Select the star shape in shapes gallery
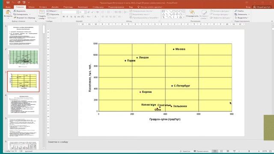The width and height of the screenshot is (274, 154). click(x=181, y=18)
